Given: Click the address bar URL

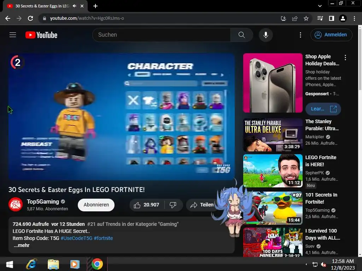Looking at the screenshot, I should pos(87,18).
